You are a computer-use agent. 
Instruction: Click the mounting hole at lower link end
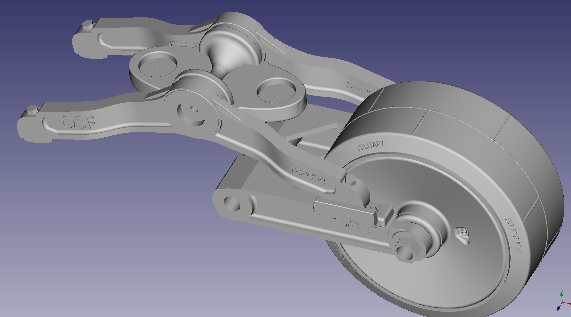click(232, 204)
